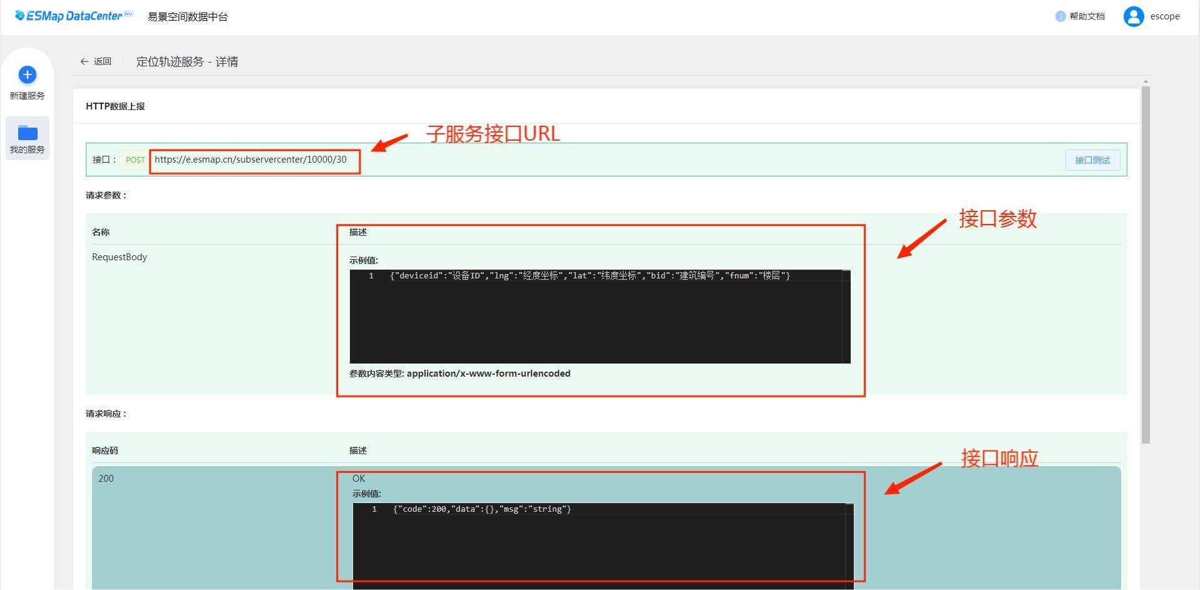
Task: Click the 新建服务 plus icon
Action: (27, 75)
